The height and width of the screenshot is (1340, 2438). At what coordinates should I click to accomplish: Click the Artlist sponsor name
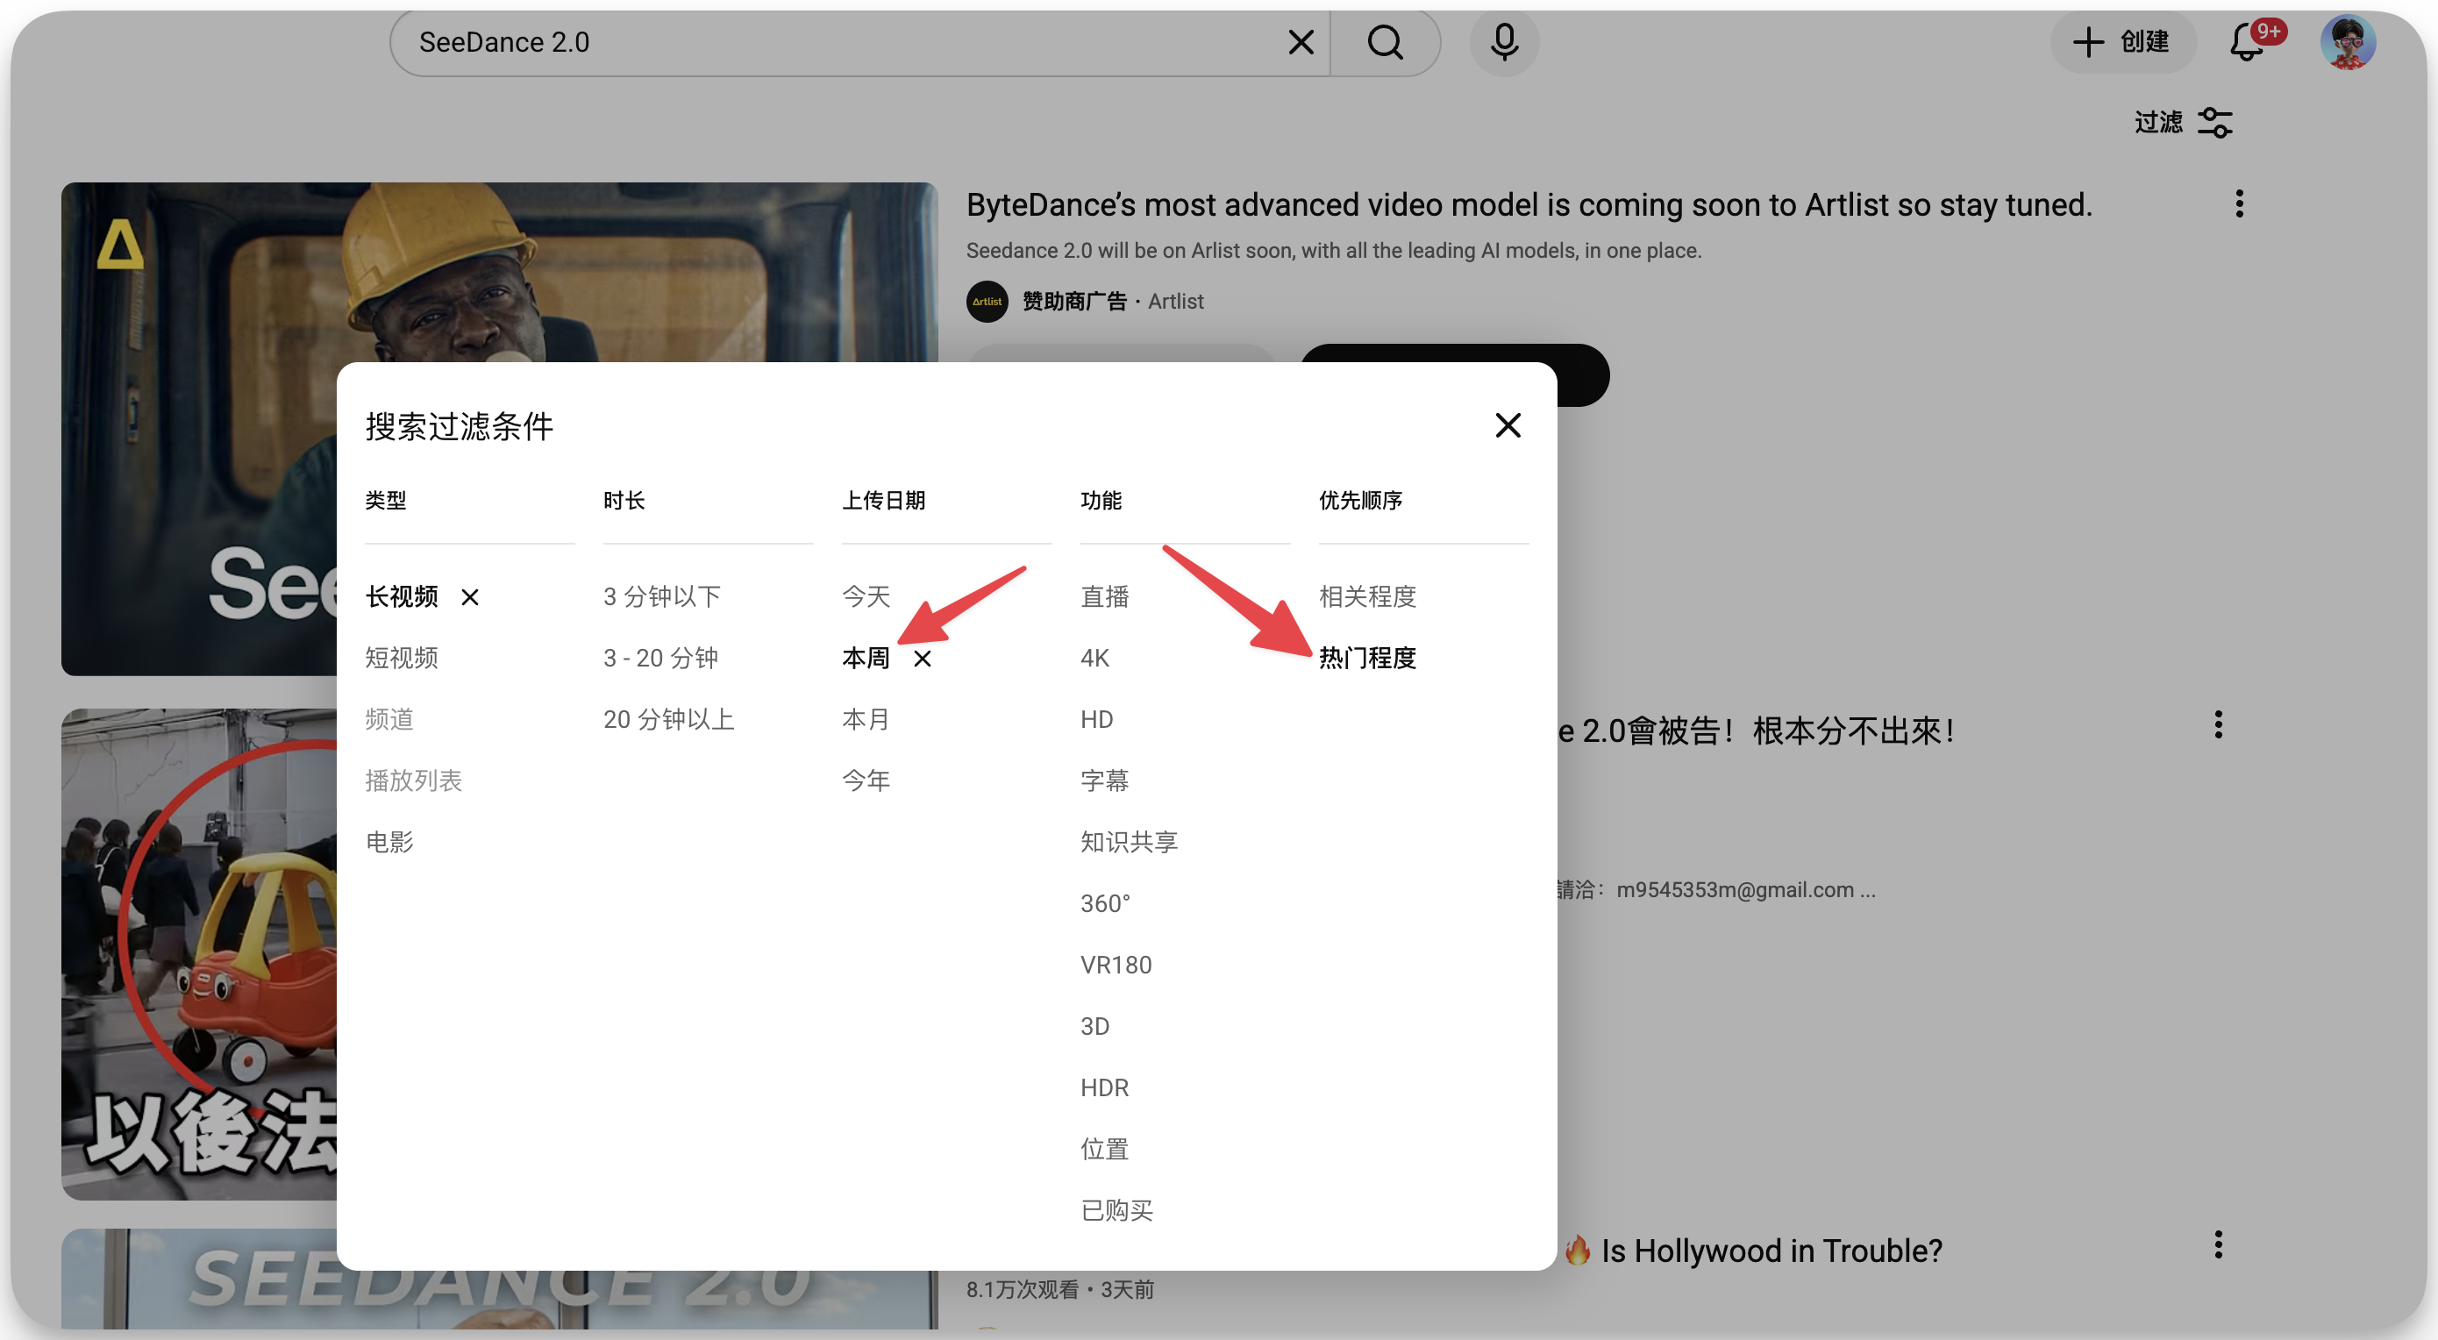point(1175,302)
